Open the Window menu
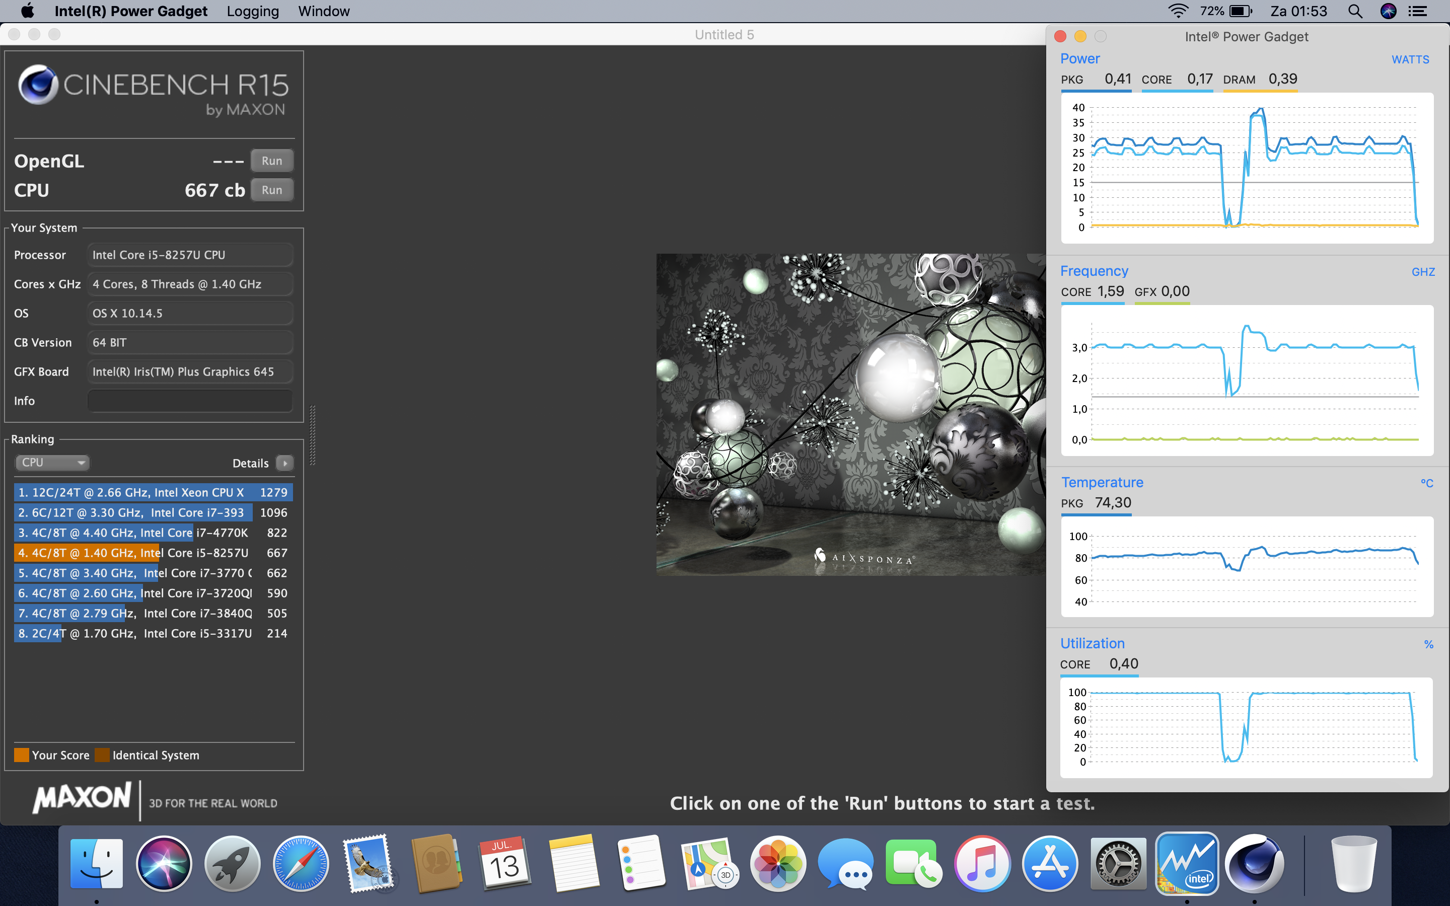1450x906 pixels. [x=324, y=12]
